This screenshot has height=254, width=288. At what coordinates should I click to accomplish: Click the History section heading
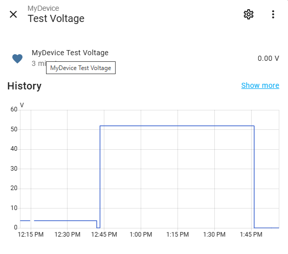click(x=25, y=86)
